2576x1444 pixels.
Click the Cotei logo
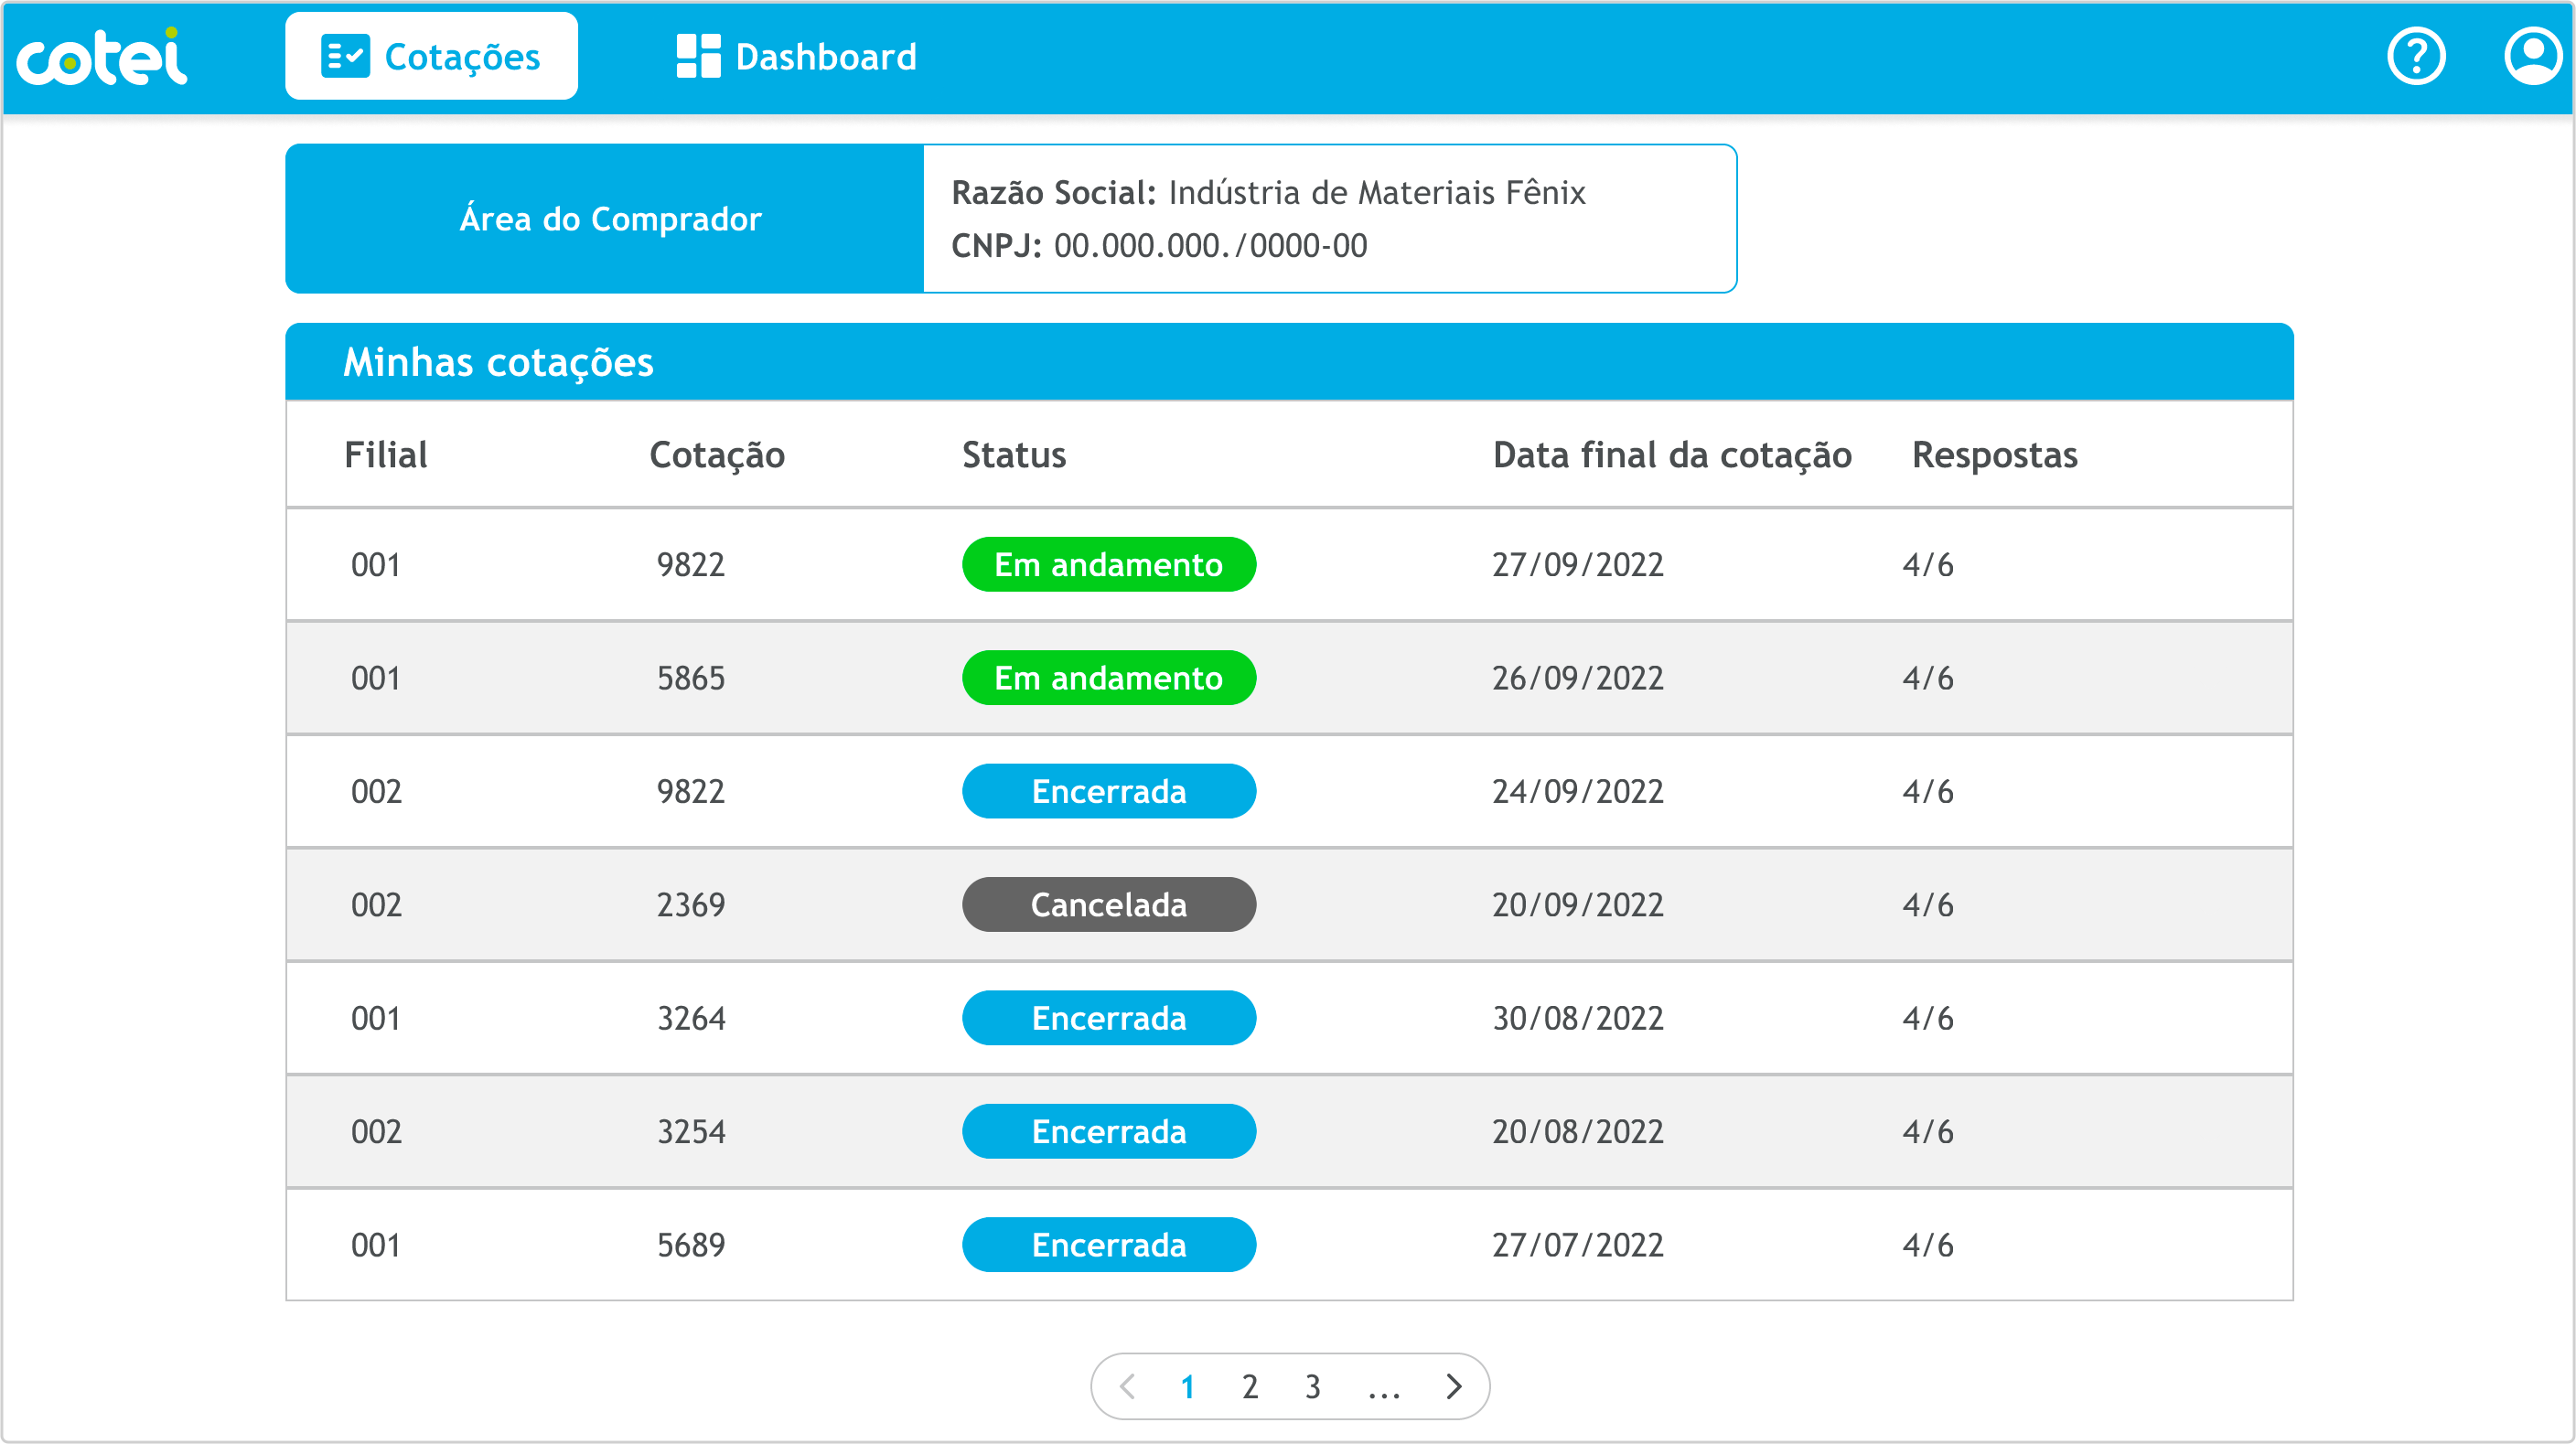[102, 57]
